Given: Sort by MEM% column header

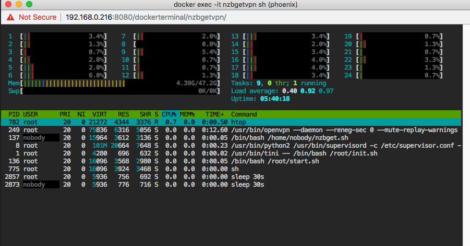Looking at the screenshot, I should coord(187,114).
